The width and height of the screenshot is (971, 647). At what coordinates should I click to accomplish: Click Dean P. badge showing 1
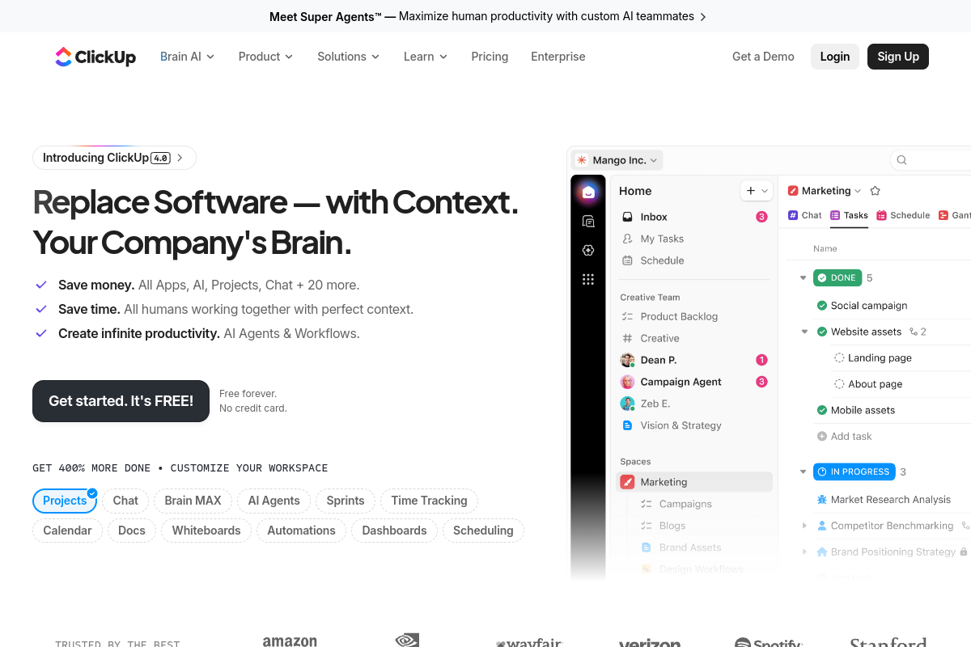point(761,360)
